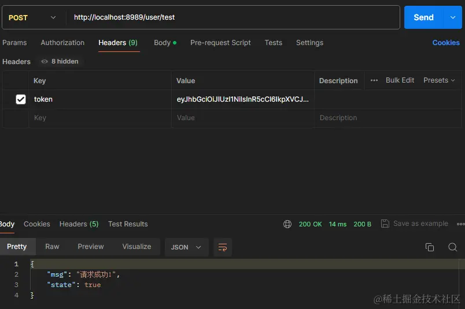Click the "state" key in the response
The height and width of the screenshot is (309, 465).
click(x=61, y=285)
